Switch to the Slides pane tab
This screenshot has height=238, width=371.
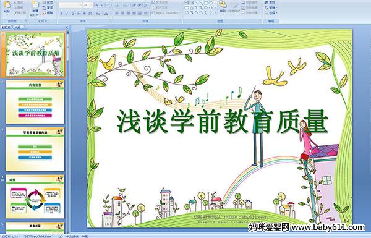(x=6, y=27)
